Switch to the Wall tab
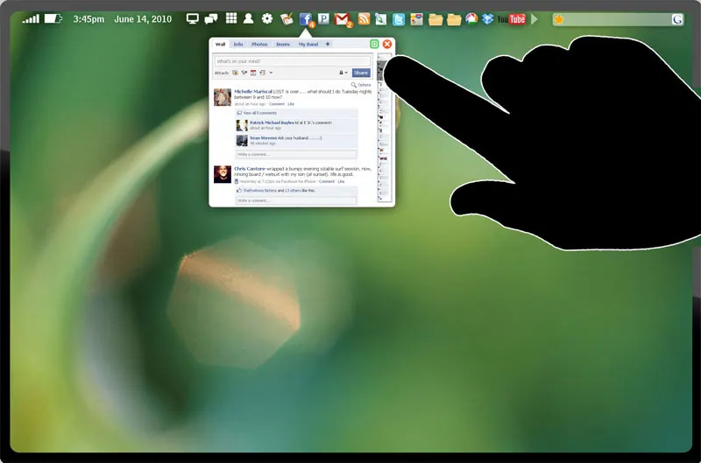This screenshot has width=701, height=463. click(x=221, y=45)
